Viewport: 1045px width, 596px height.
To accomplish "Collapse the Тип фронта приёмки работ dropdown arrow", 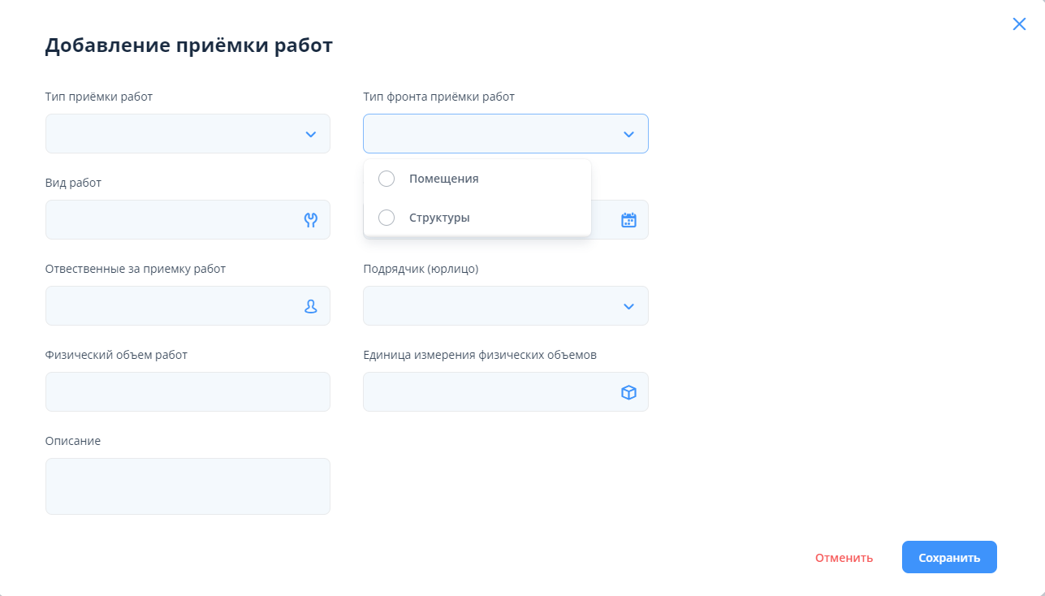I will tap(628, 134).
